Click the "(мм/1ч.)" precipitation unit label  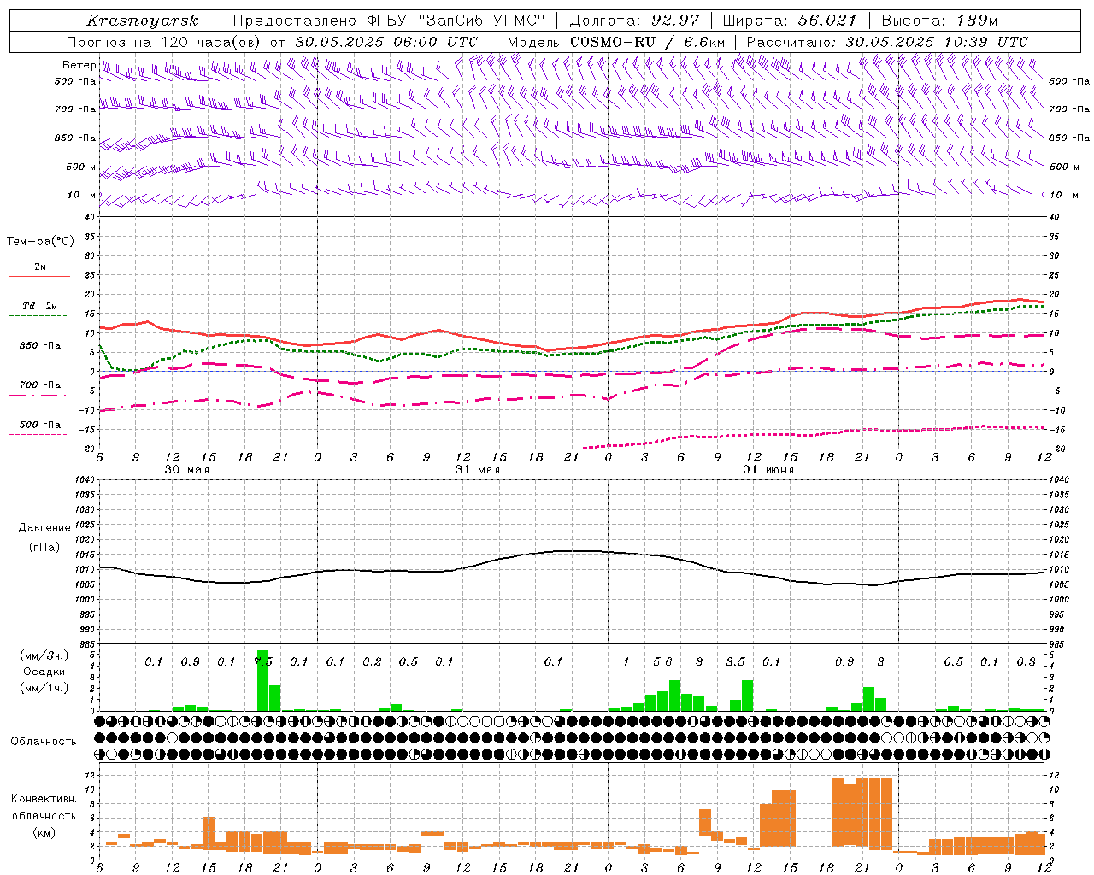tap(44, 688)
